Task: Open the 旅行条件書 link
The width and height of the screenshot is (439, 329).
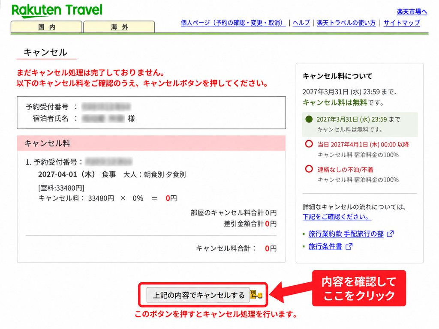Action: [325, 247]
